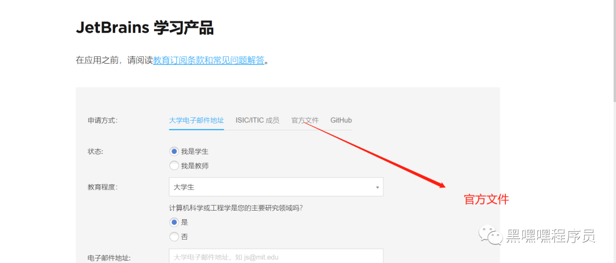Select the 我是教师 radio button
Image resolution: width=616 pixels, height=263 pixels.
point(174,166)
